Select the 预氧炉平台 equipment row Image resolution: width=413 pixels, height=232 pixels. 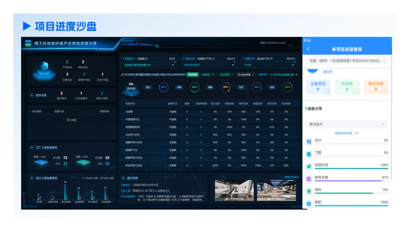[x=210, y=150]
